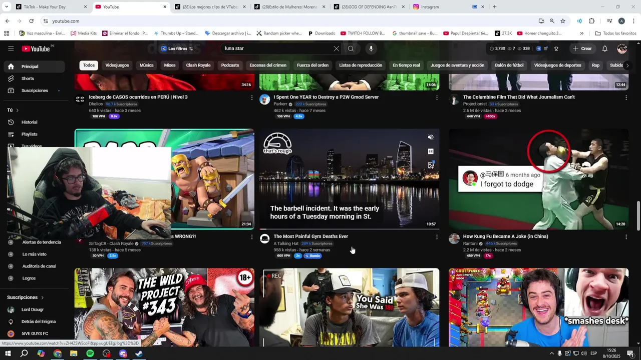Start voice search with microphone icon
Image resolution: width=641 pixels, height=360 pixels.
[371, 48]
